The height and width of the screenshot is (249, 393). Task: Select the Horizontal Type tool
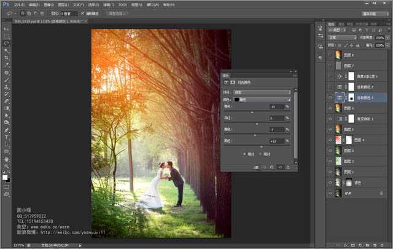pyautogui.click(x=7, y=137)
